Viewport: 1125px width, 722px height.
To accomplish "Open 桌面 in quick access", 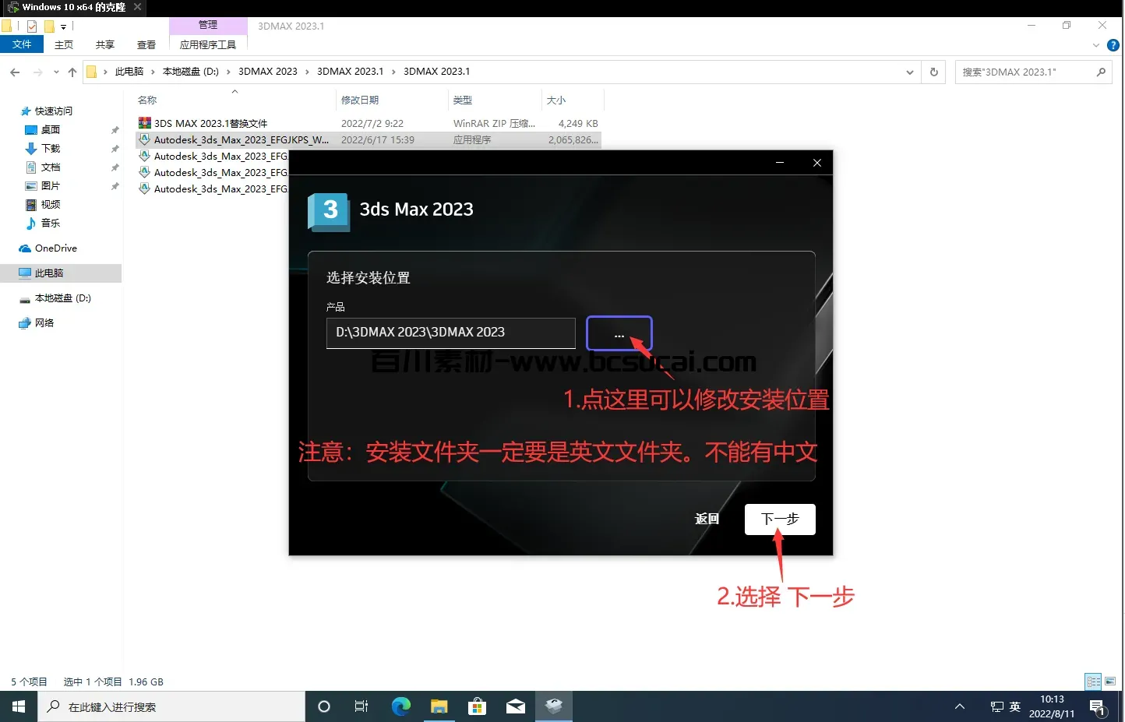I will point(51,130).
